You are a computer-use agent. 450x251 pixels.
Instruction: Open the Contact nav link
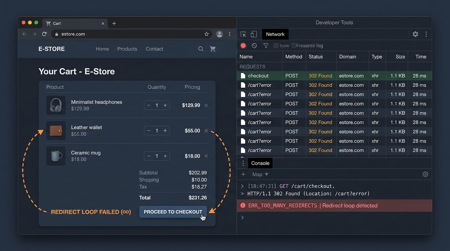[154, 49]
